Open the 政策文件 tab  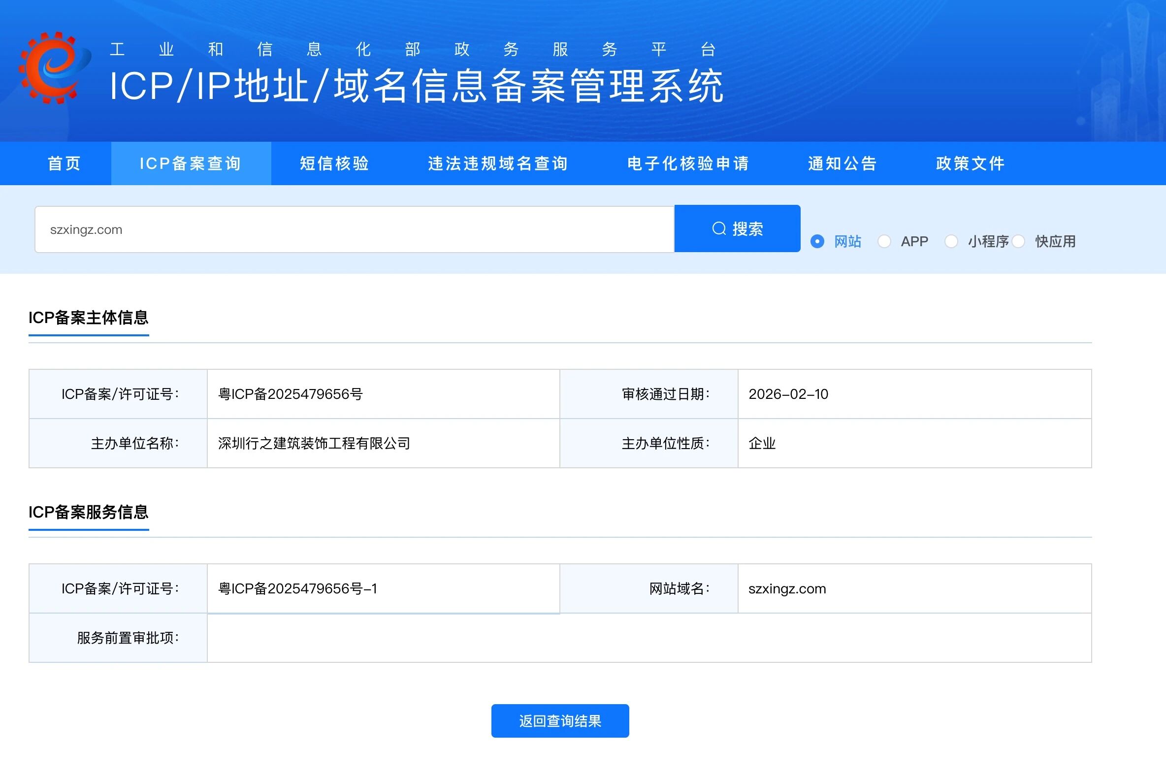pos(971,163)
